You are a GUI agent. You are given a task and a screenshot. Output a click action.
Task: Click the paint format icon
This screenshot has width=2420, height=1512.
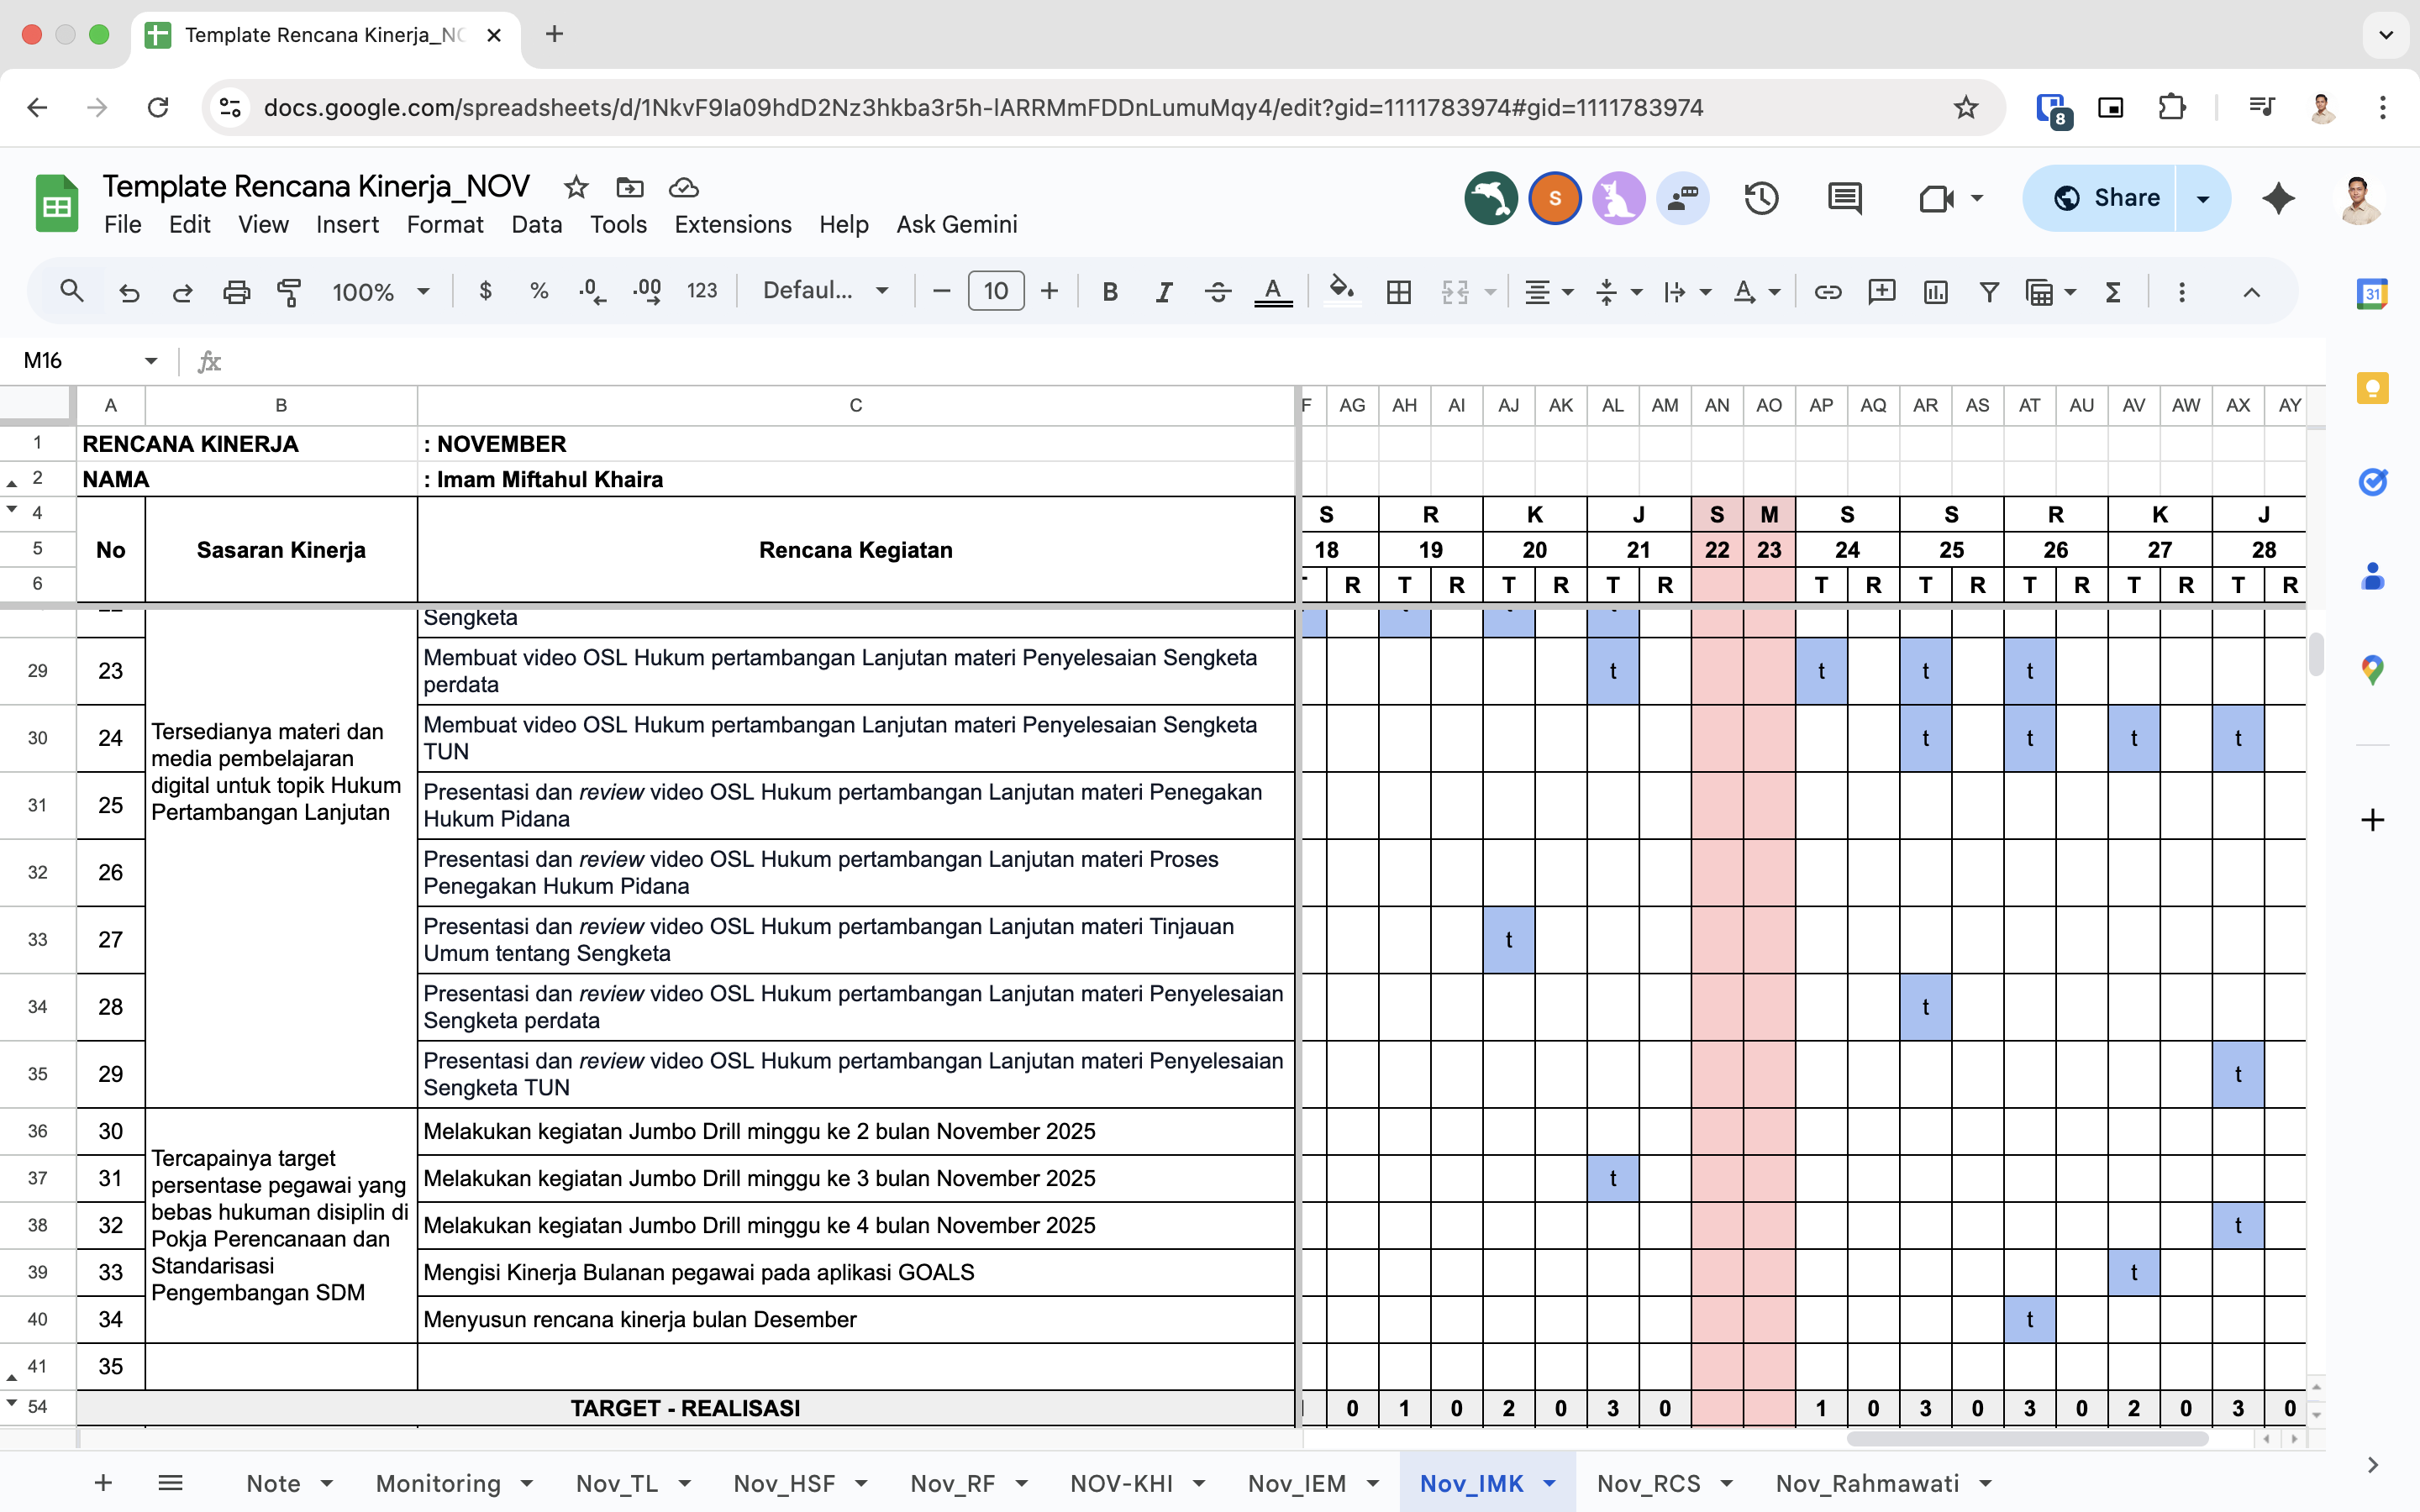289,292
